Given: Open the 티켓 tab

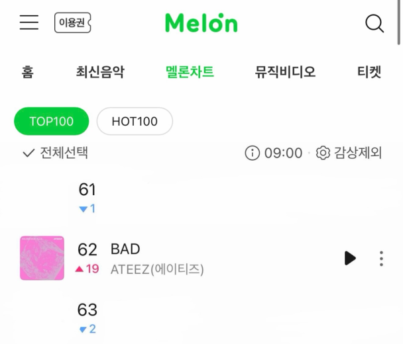Looking at the screenshot, I should coord(369,72).
